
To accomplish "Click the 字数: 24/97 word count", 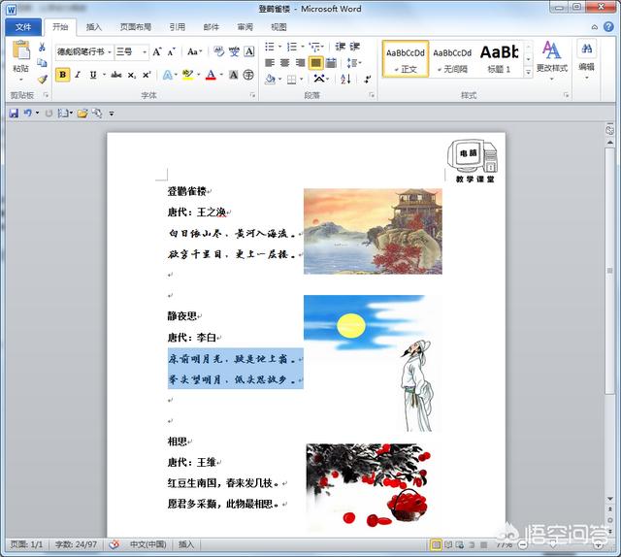I will [76, 544].
